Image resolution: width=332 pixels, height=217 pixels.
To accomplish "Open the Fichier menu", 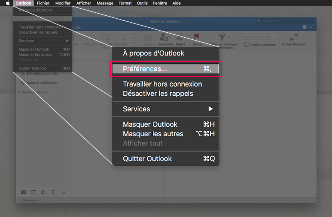I will [43, 3].
